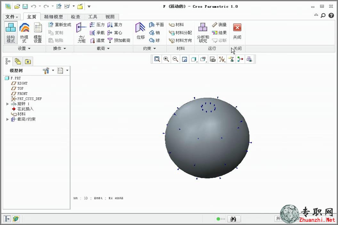The height and width of the screenshot is (225, 338).
Task: Apply Force/Moment (力/力矩) load
Action: click(x=81, y=33)
